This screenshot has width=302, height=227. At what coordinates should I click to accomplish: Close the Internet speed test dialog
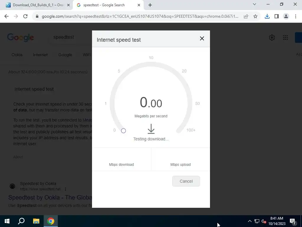click(202, 39)
